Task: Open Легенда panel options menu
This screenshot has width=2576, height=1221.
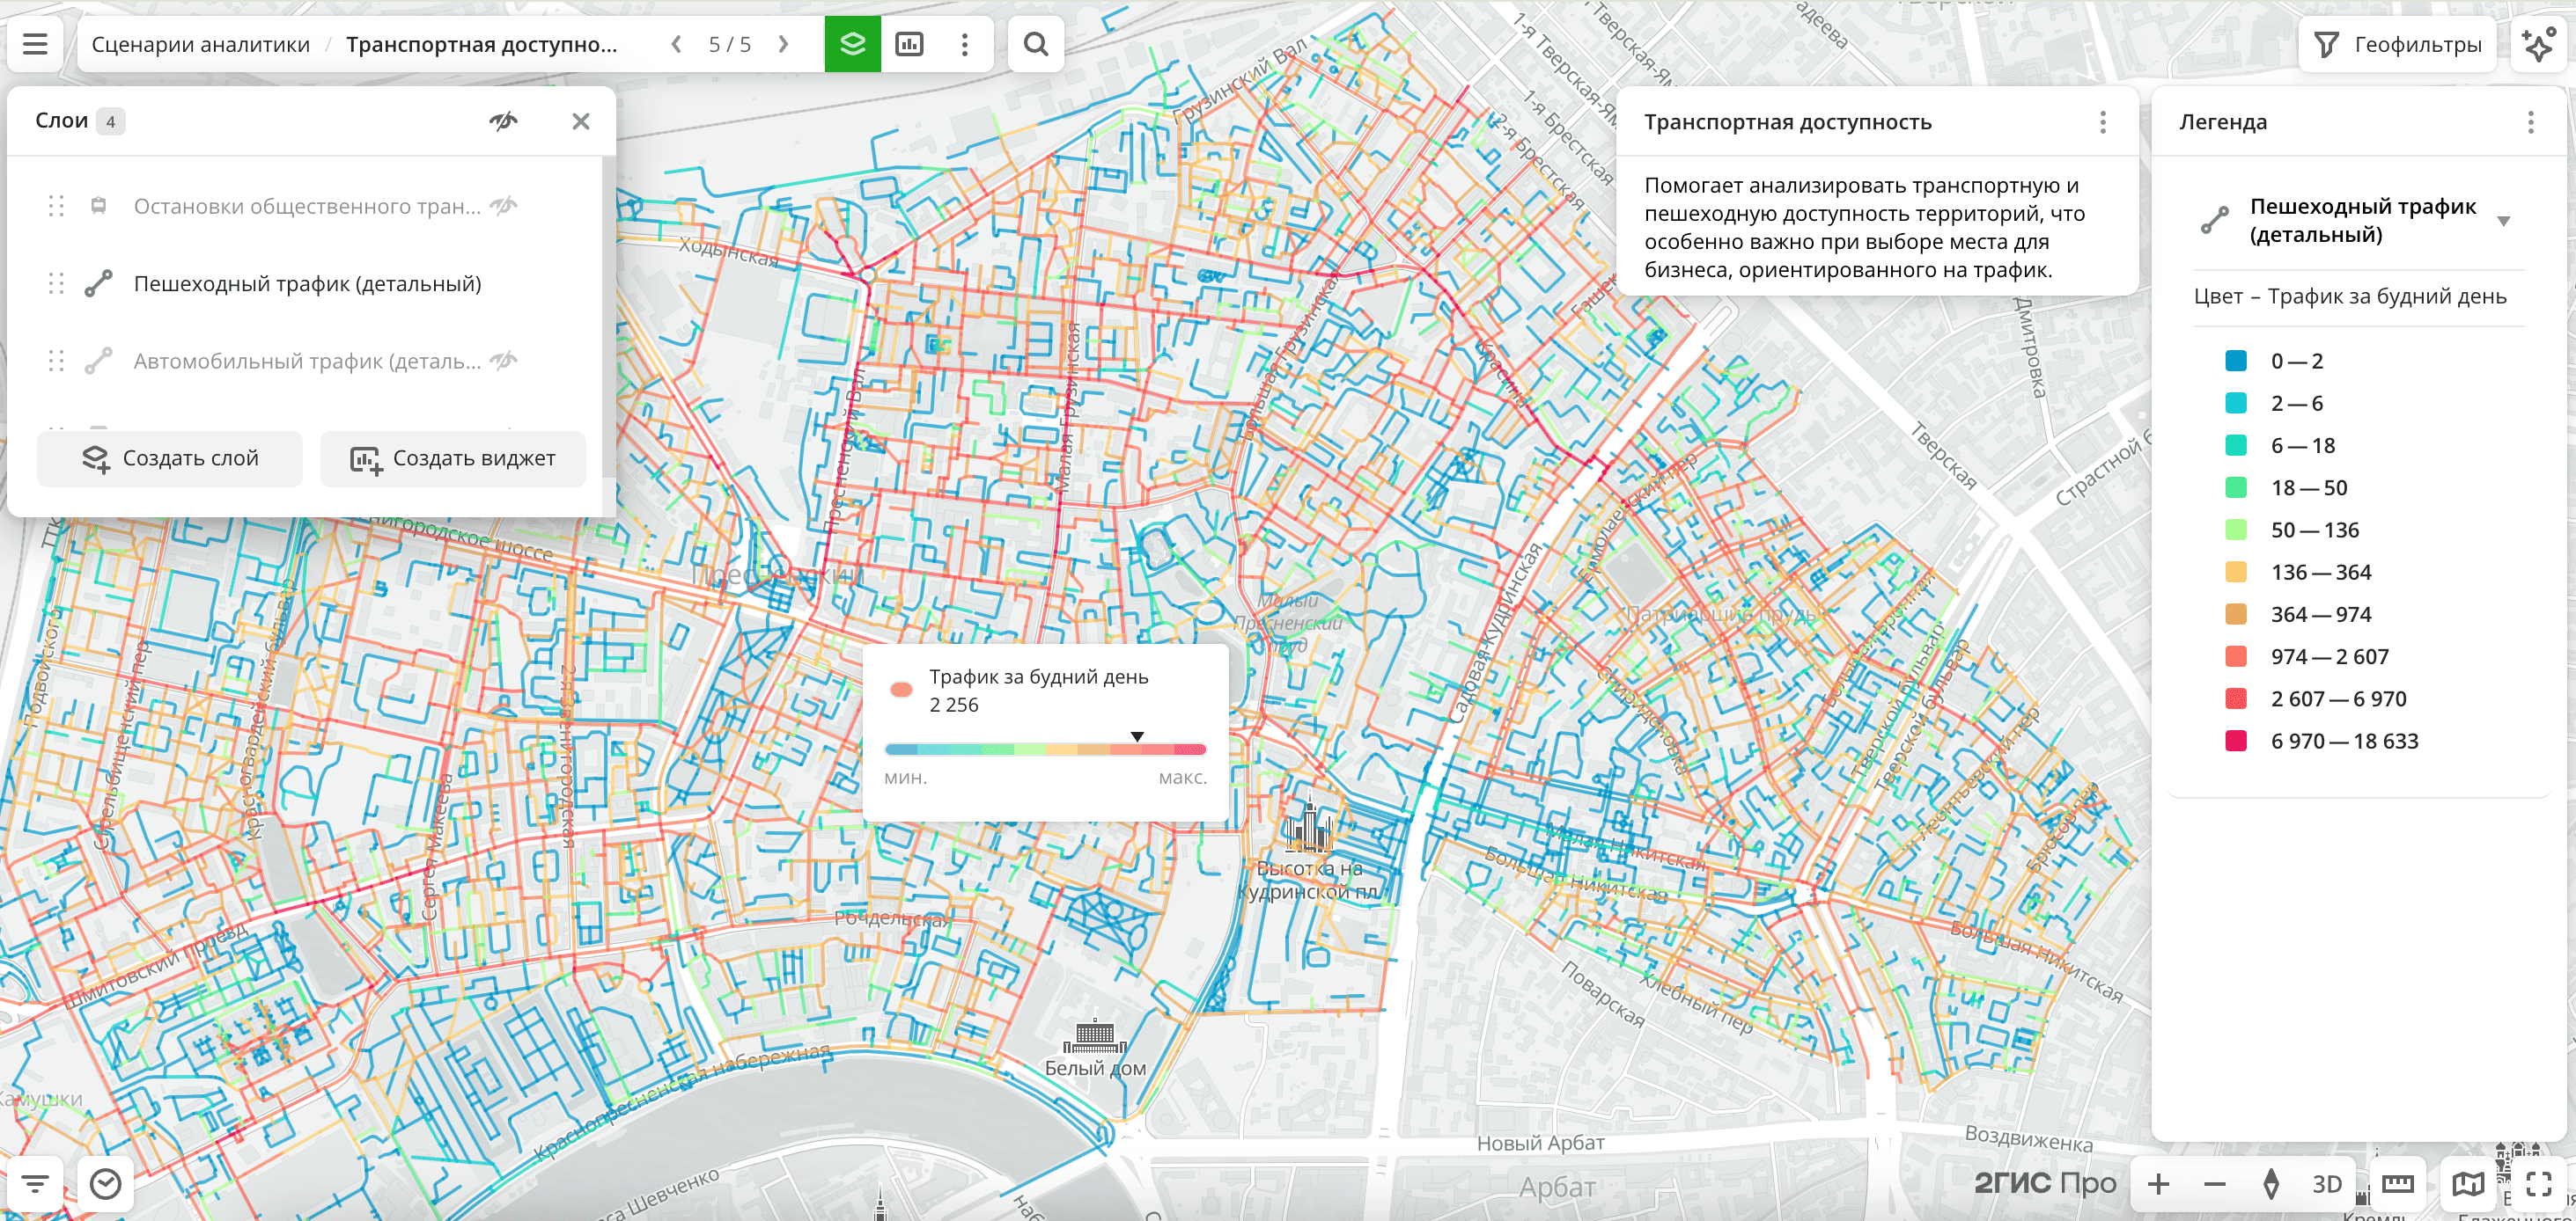Action: click(x=2530, y=122)
